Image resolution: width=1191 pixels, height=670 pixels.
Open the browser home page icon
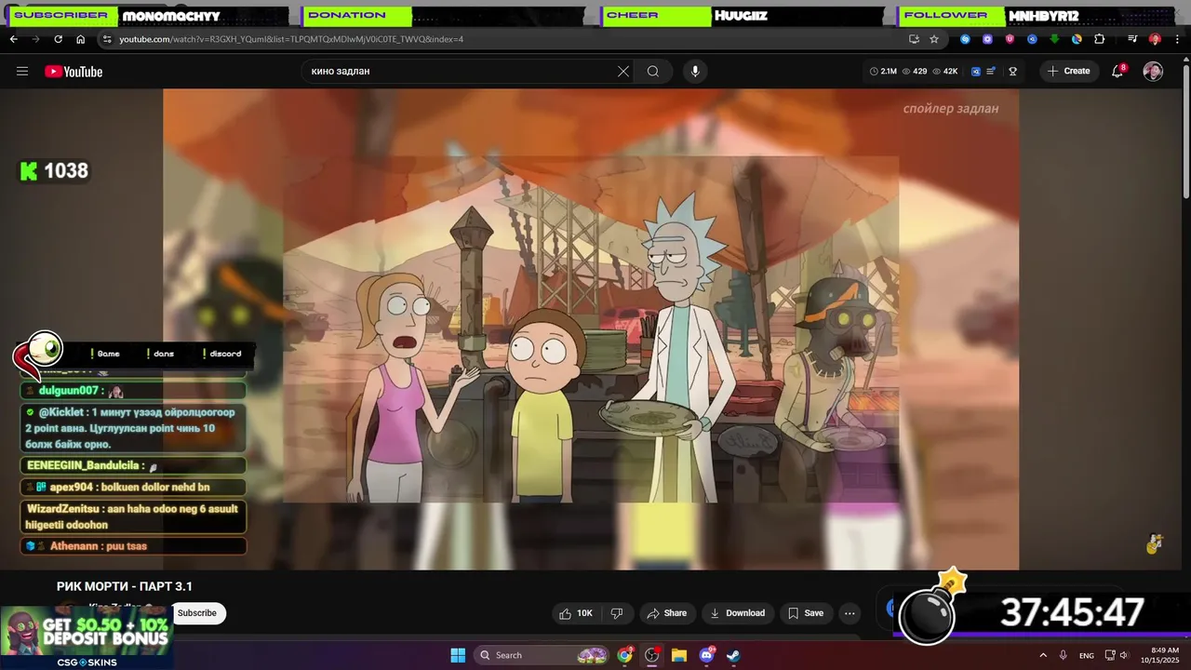click(81, 39)
